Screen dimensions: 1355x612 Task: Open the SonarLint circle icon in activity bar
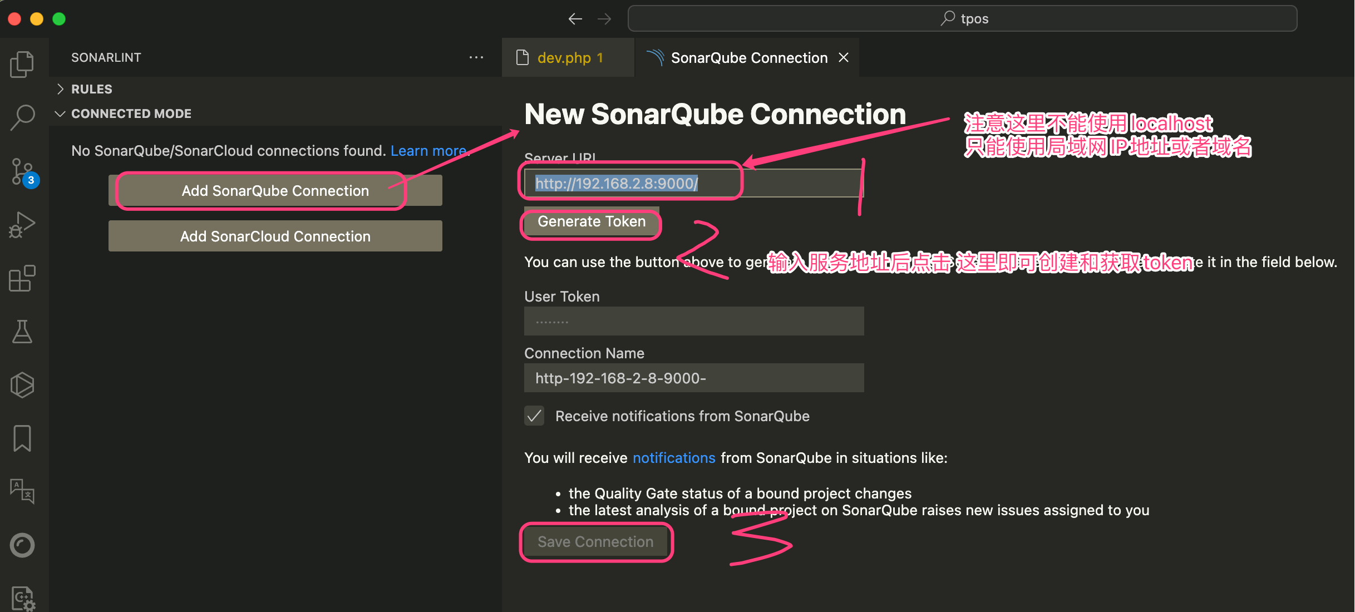pyautogui.click(x=22, y=545)
